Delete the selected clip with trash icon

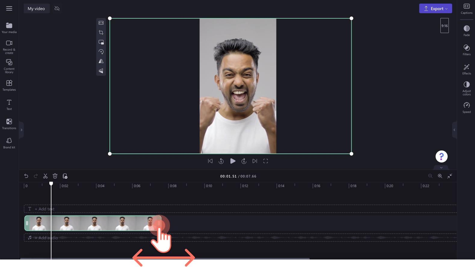55,176
